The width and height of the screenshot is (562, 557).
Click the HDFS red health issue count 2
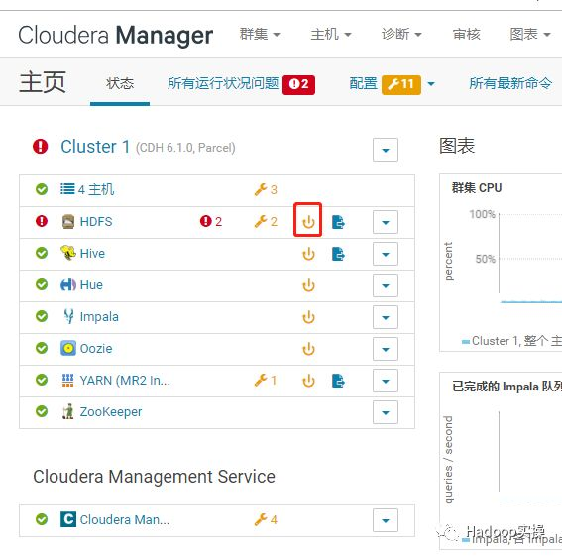[x=211, y=221]
